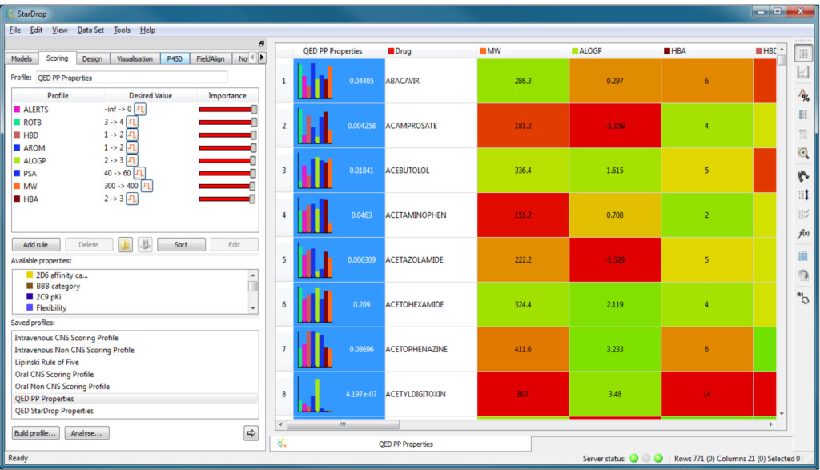Screen dimensions: 820x470
Task: Click the zoom magnifier icon in right toolbar
Action: pyautogui.click(x=802, y=153)
